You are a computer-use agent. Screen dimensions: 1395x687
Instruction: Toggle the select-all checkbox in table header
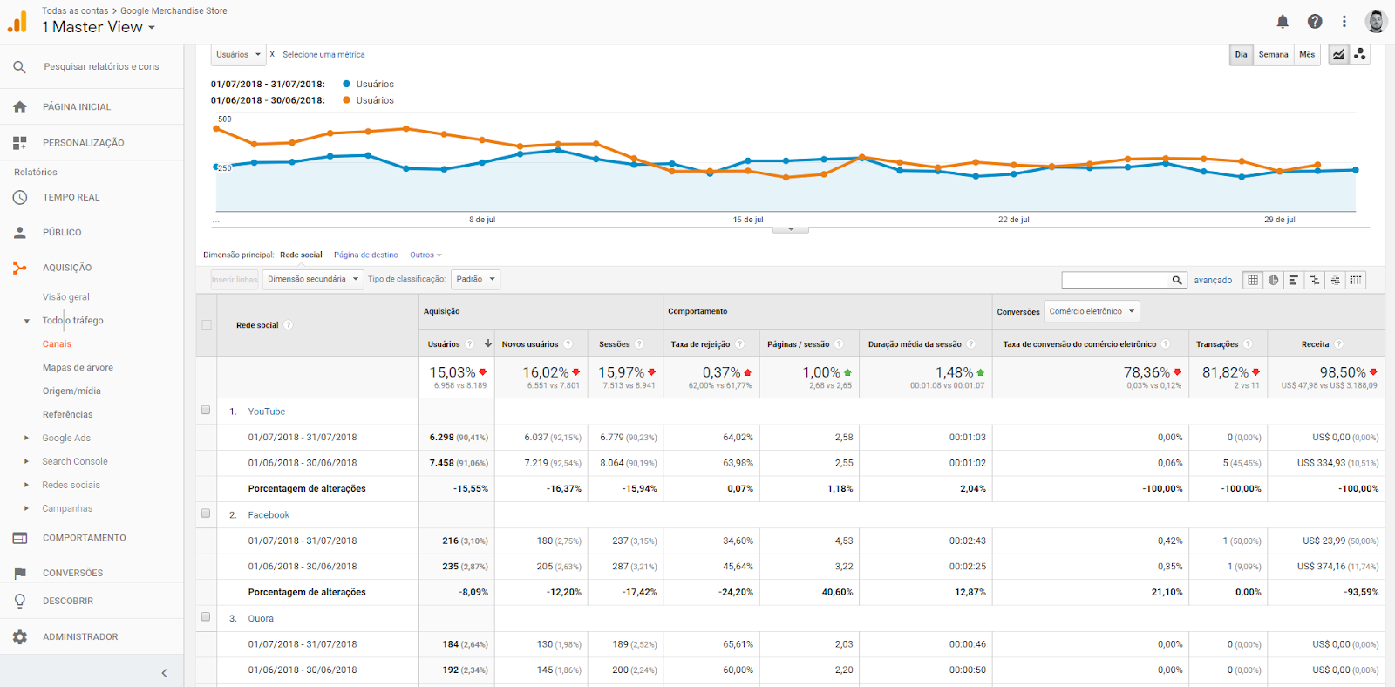coord(207,324)
